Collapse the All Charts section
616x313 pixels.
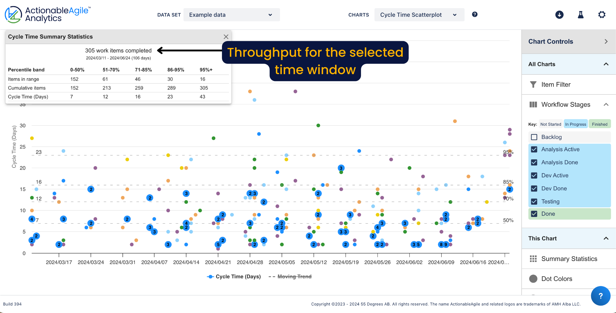pos(606,64)
